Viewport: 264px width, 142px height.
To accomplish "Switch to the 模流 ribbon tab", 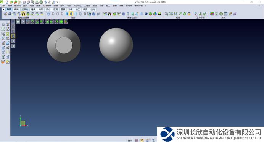I will [x=85, y=10].
